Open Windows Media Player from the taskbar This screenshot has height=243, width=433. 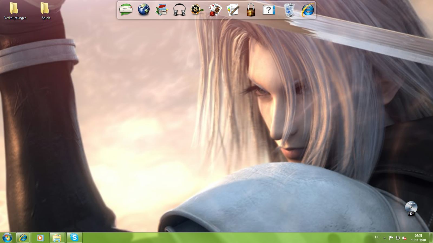40,238
